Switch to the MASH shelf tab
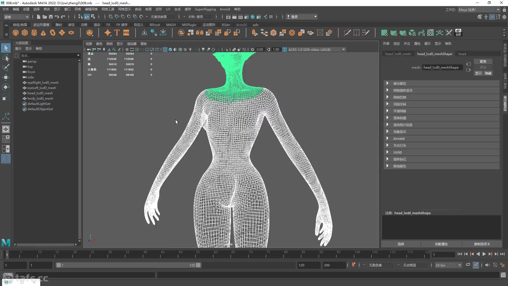 171,25
